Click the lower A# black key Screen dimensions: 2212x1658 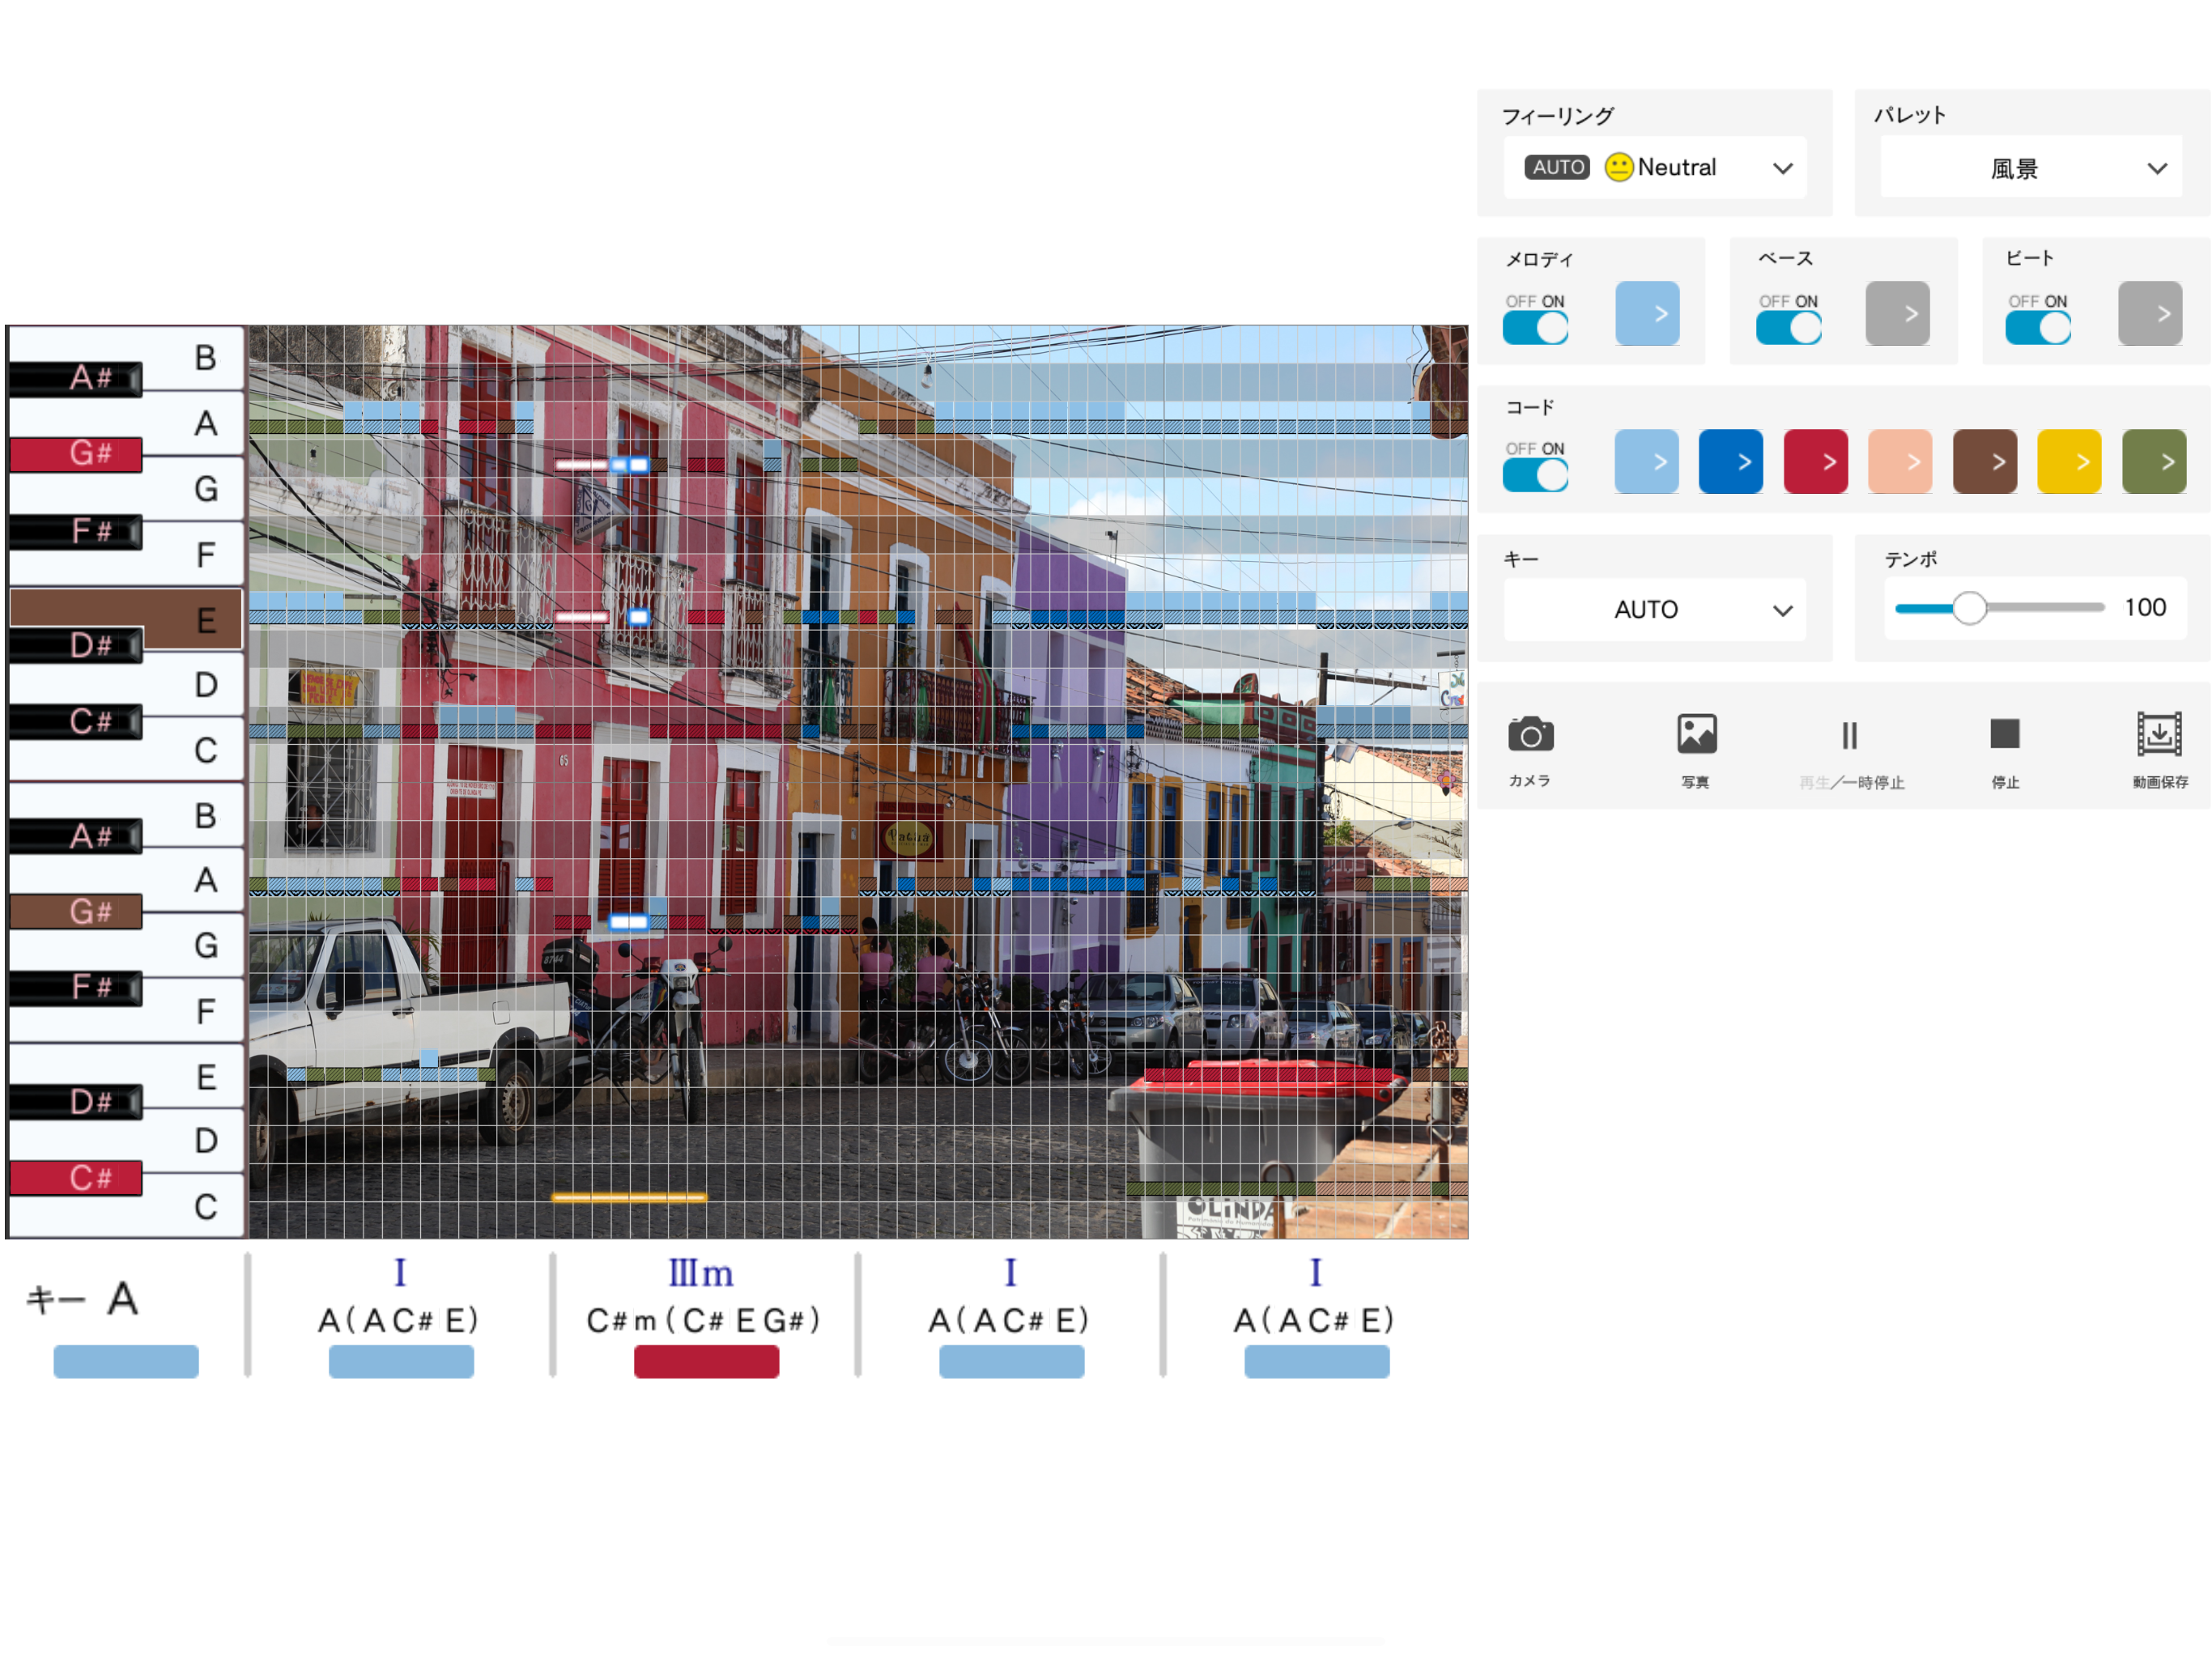(x=76, y=836)
